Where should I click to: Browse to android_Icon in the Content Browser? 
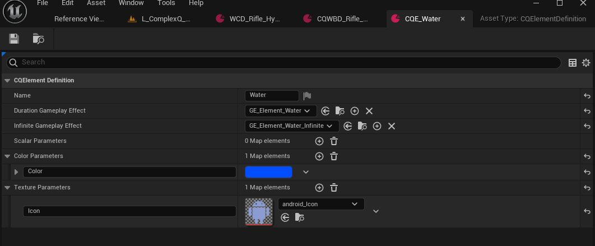coord(300,217)
